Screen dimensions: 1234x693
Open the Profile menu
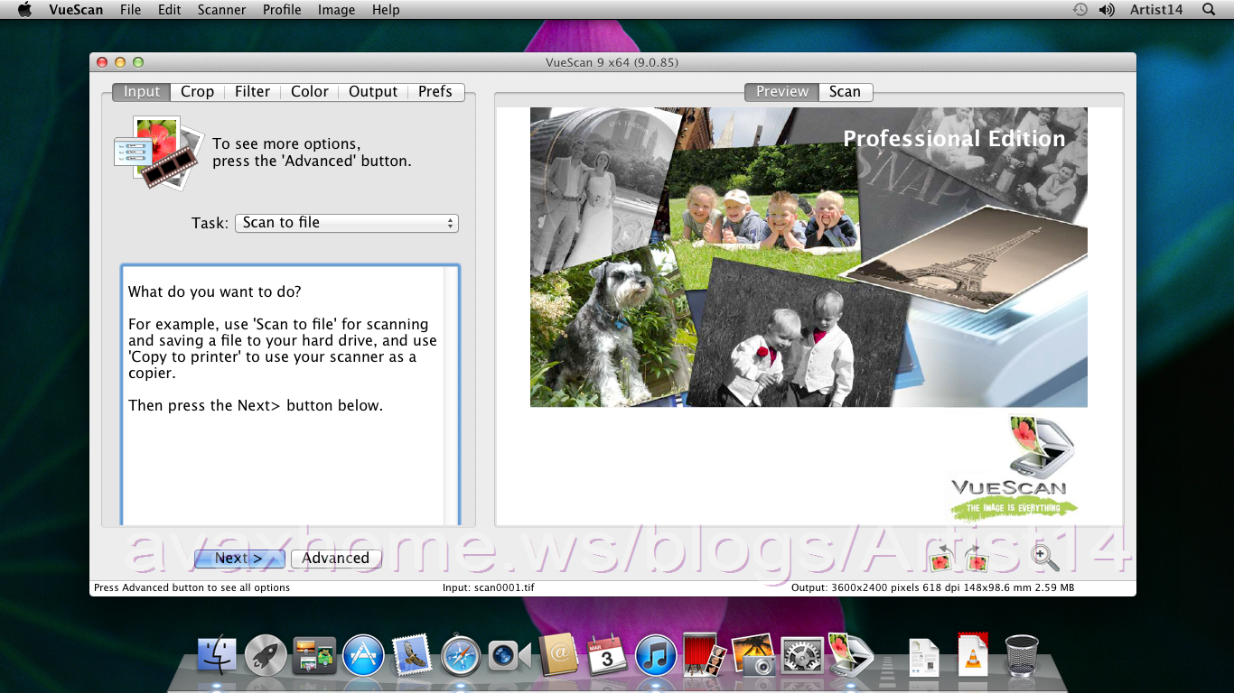pyautogui.click(x=282, y=10)
